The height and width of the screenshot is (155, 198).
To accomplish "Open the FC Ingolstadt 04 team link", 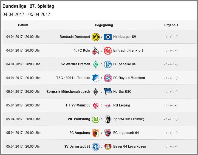I will [x=126, y=133].
